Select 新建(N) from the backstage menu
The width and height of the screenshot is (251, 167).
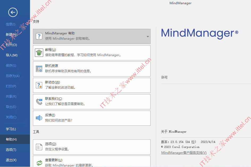(x=11, y=34)
